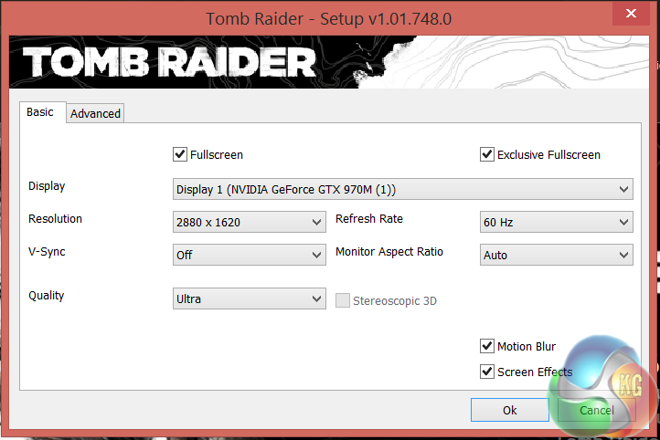Click the Refresh Rate label text
The width and height of the screenshot is (660, 440).
pyautogui.click(x=369, y=218)
